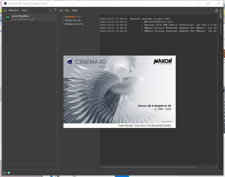The height and width of the screenshot is (177, 225).
Task: Open the File menu
Action: click(x=67, y=10)
